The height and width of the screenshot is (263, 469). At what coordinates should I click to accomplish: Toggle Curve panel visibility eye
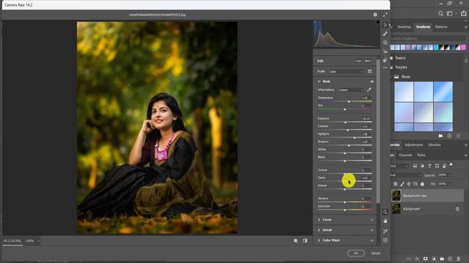tap(372, 220)
